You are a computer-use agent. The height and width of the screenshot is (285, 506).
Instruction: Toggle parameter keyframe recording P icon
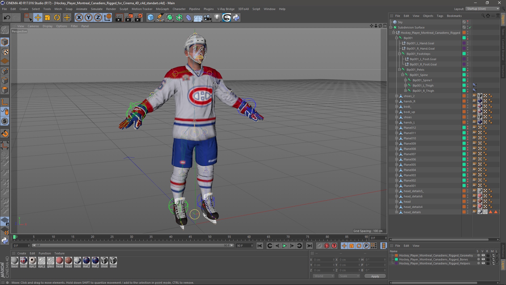[366, 246]
